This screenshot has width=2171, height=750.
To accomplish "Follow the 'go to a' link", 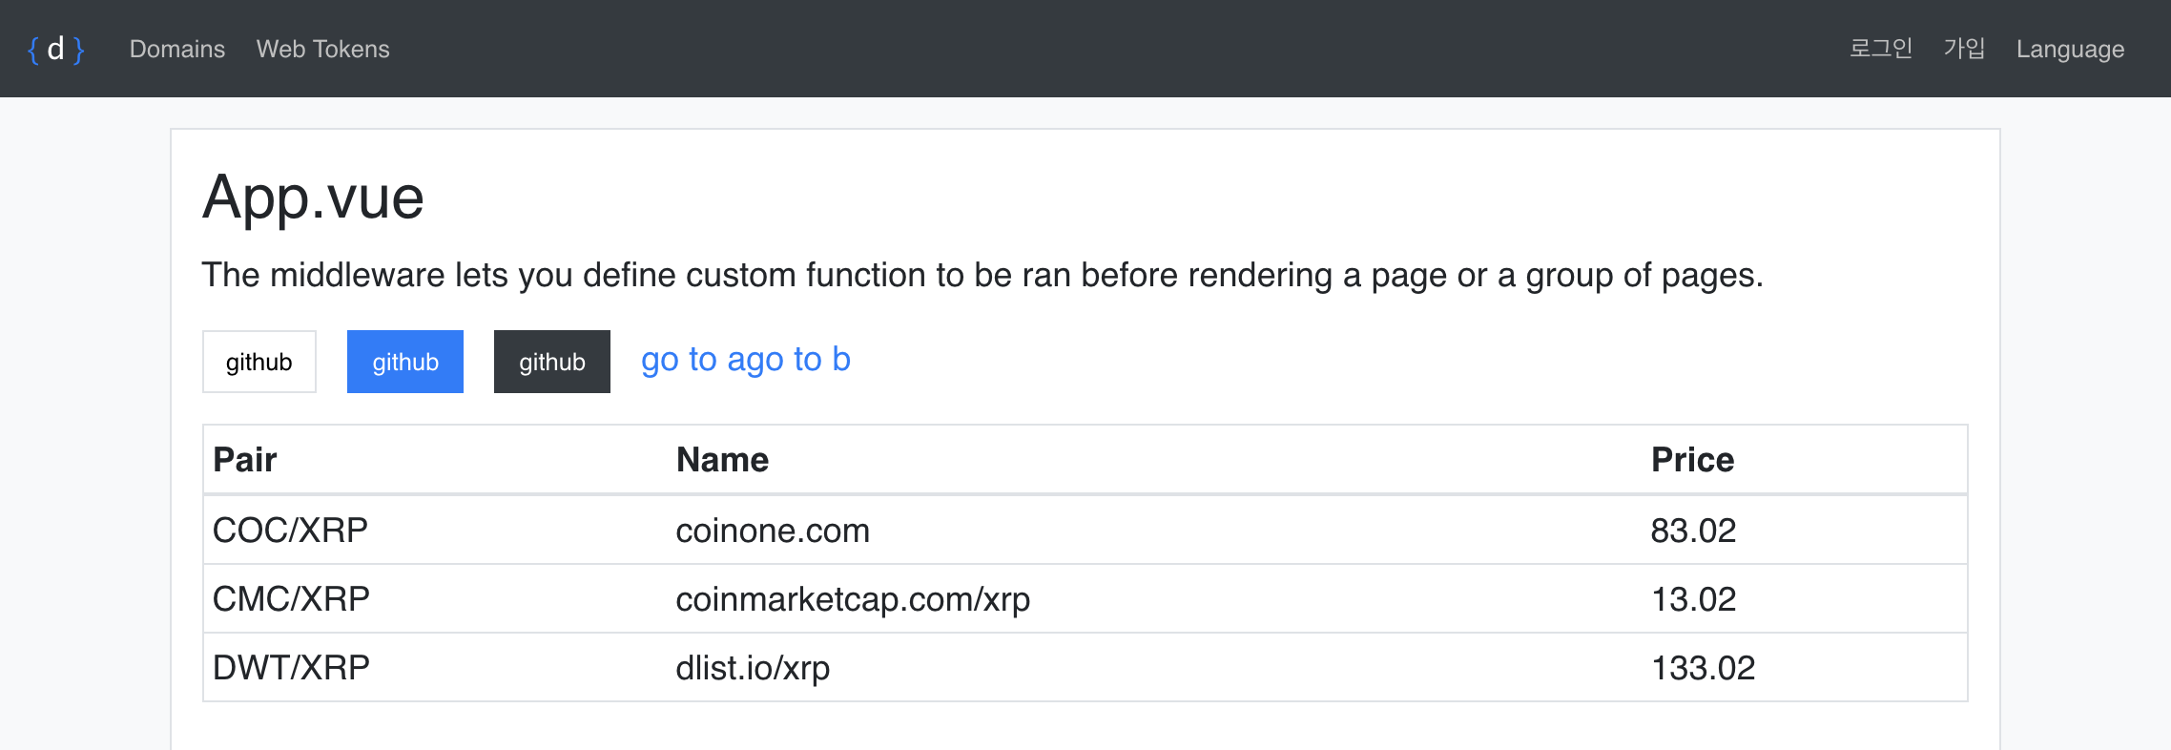I will [x=692, y=360].
